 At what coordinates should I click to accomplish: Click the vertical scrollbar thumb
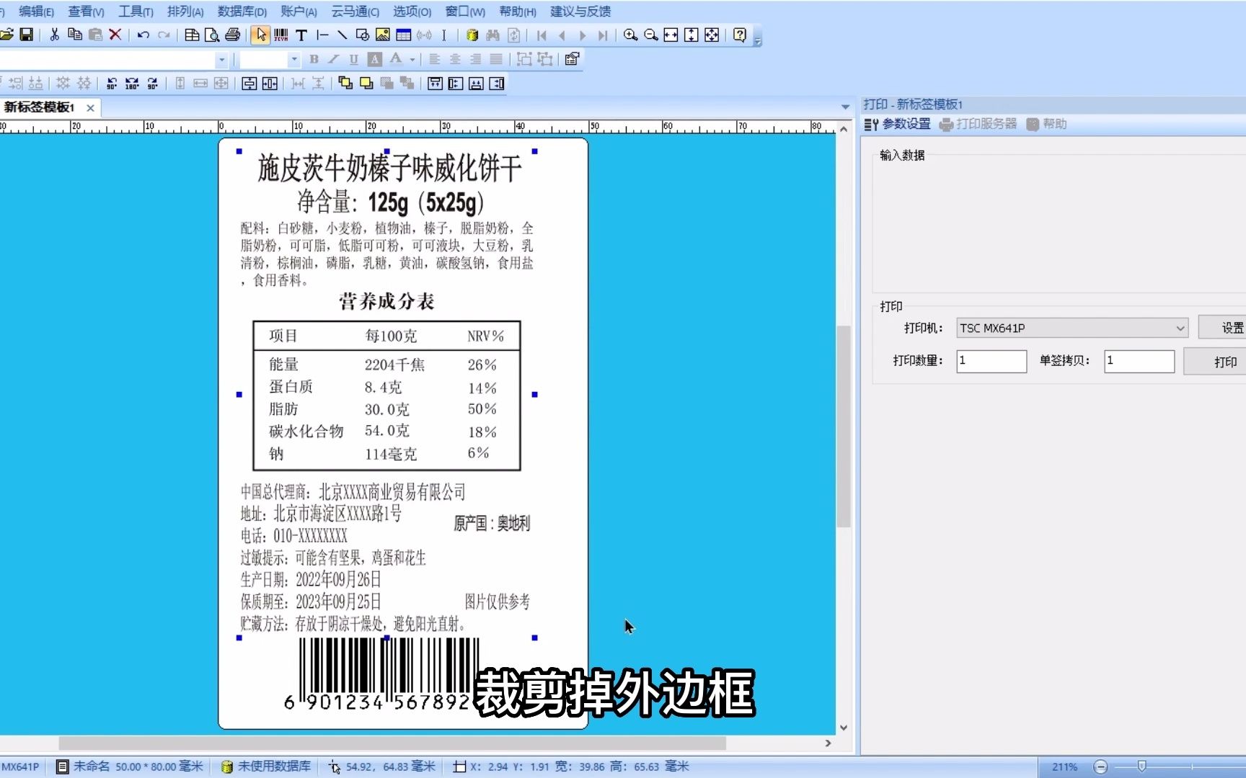pyautogui.click(x=843, y=426)
